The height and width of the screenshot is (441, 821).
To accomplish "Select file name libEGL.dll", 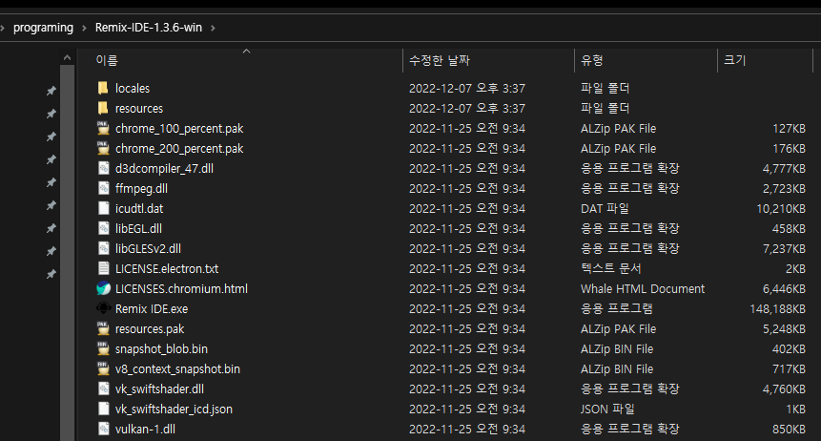I will [139, 229].
